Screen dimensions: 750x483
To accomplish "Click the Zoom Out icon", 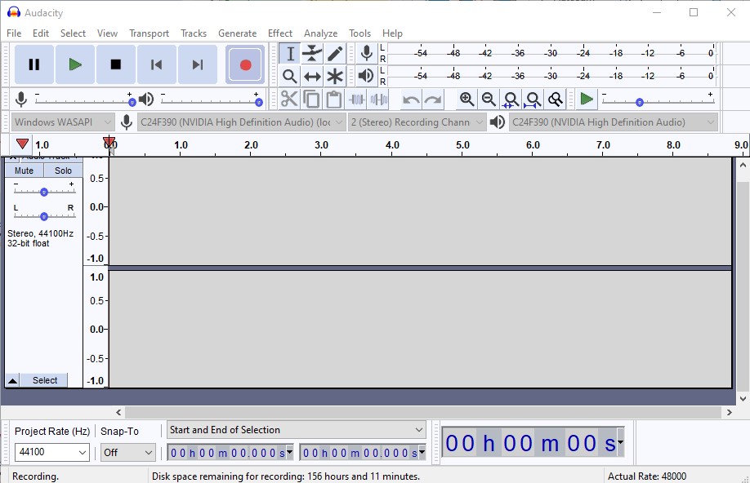I will coord(489,99).
